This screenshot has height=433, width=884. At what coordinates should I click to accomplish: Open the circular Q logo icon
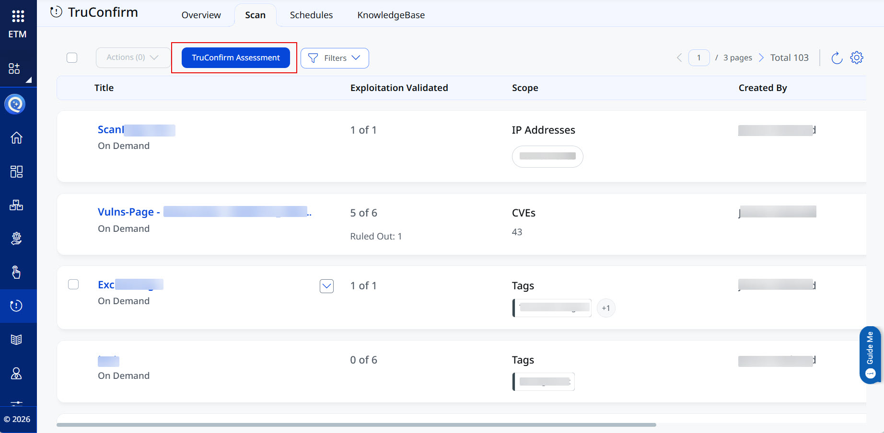[x=15, y=104]
